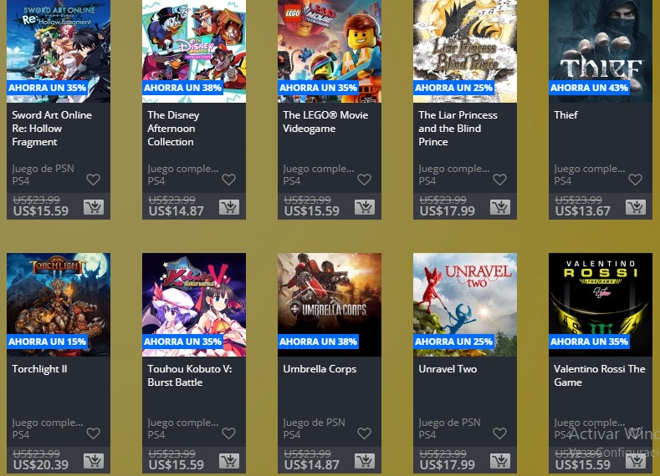This screenshot has width=660, height=476.
Task: Toggle wishlist heart for Umbrella Corps
Action: click(x=364, y=433)
